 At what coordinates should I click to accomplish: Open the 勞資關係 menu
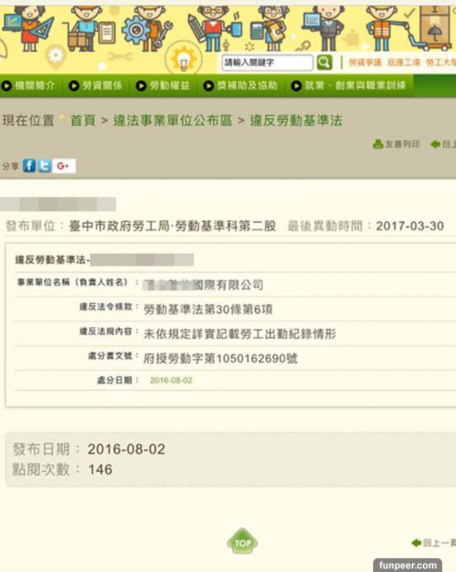96,86
